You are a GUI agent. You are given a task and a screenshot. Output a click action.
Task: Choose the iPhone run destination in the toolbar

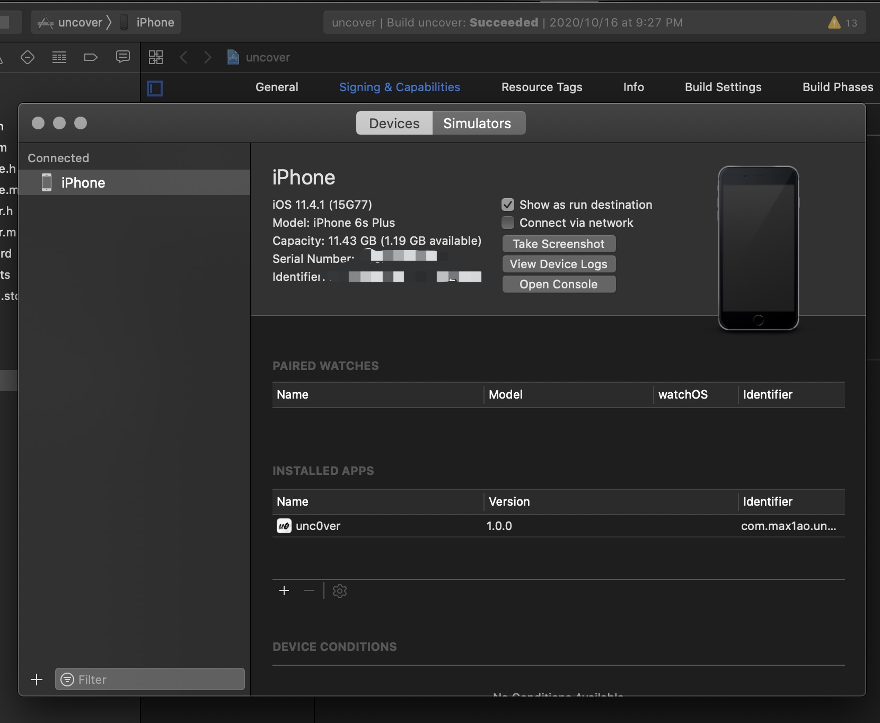(x=148, y=22)
